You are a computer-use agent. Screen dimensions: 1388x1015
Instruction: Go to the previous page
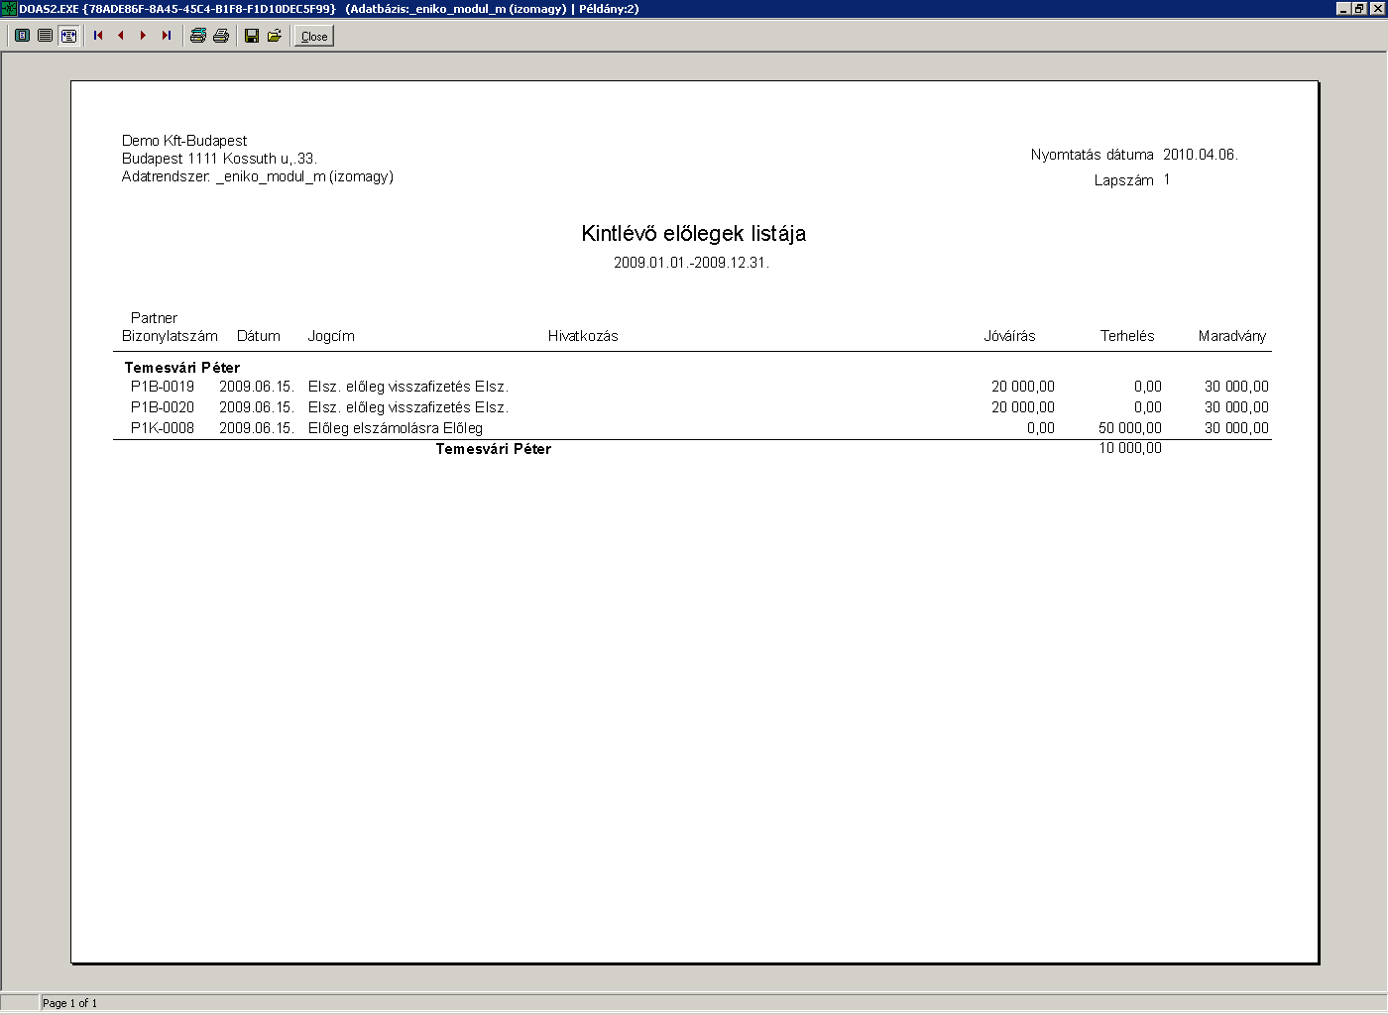point(121,36)
